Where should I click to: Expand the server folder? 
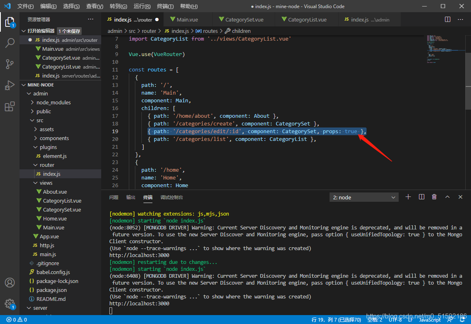pos(40,308)
